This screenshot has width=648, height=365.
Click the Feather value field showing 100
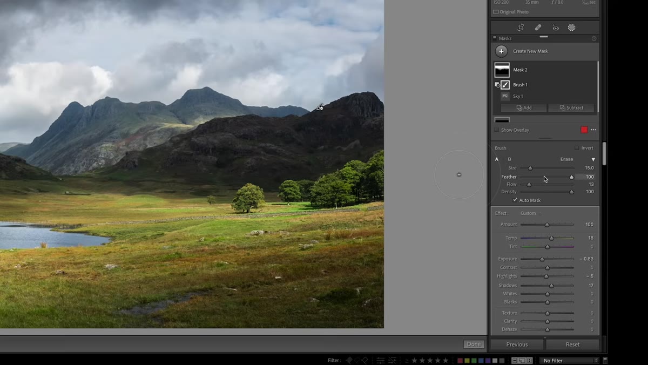[x=585, y=177]
